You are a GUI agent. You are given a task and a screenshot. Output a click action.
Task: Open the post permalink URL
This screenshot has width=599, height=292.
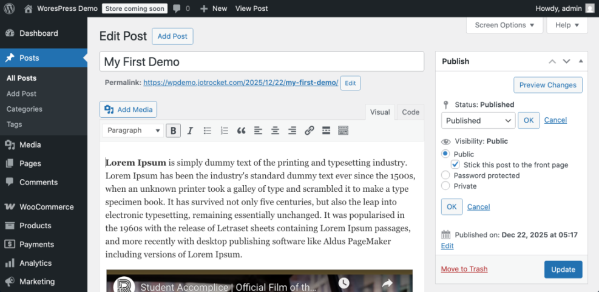coord(241,83)
